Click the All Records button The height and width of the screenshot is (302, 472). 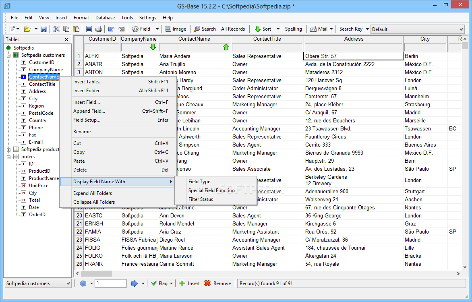233,29
